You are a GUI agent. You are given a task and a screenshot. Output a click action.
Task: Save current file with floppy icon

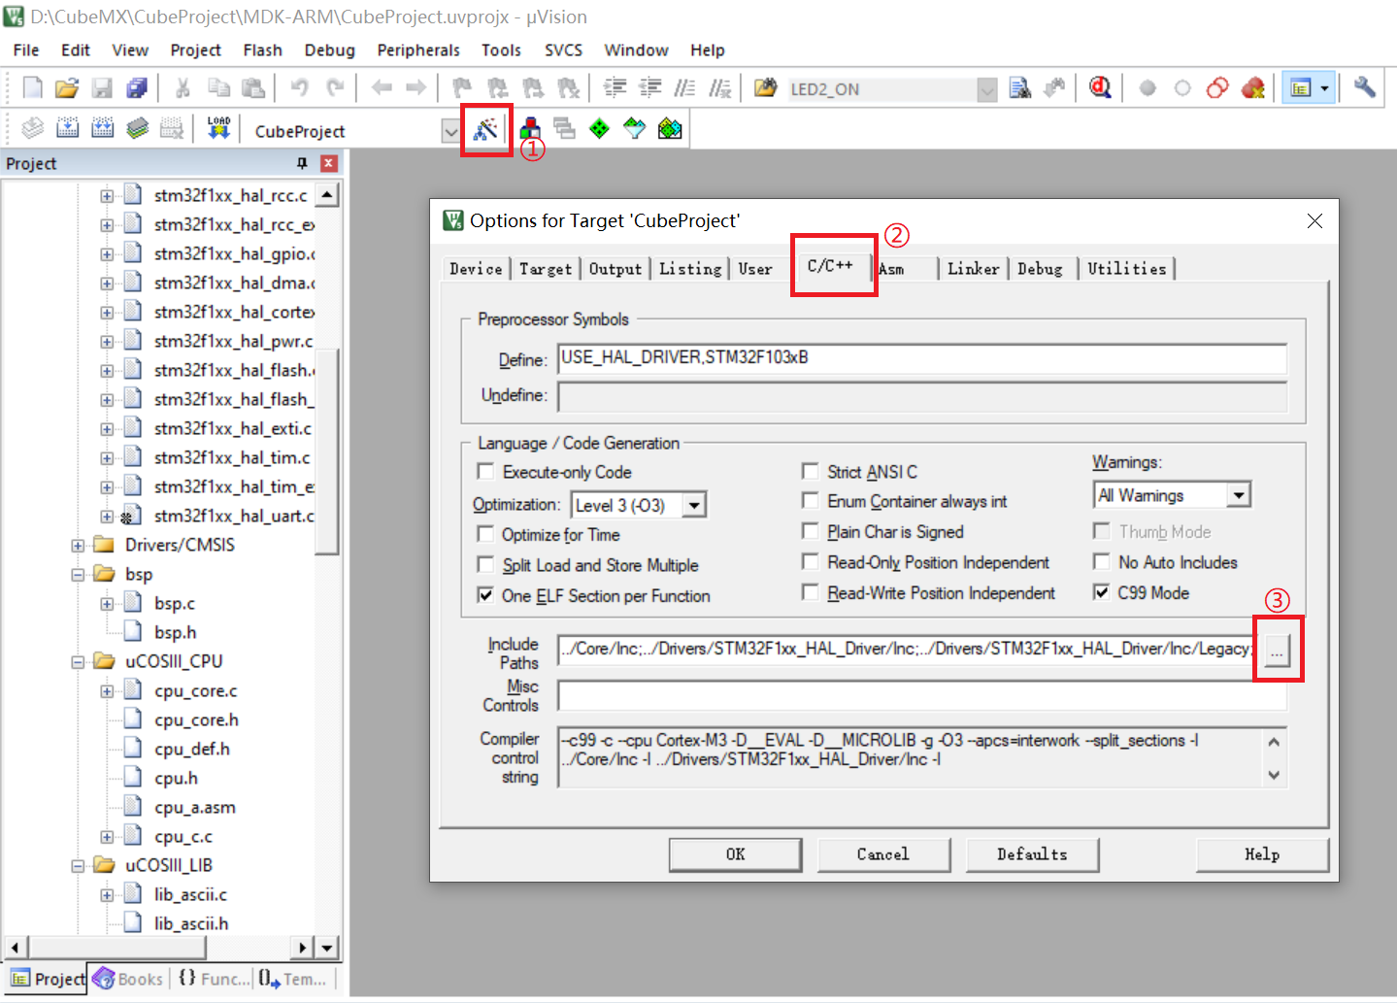pyautogui.click(x=102, y=88)
